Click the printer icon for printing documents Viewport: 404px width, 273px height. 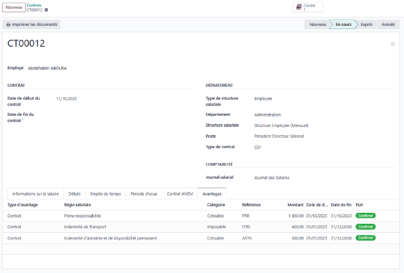click(9, 24)
